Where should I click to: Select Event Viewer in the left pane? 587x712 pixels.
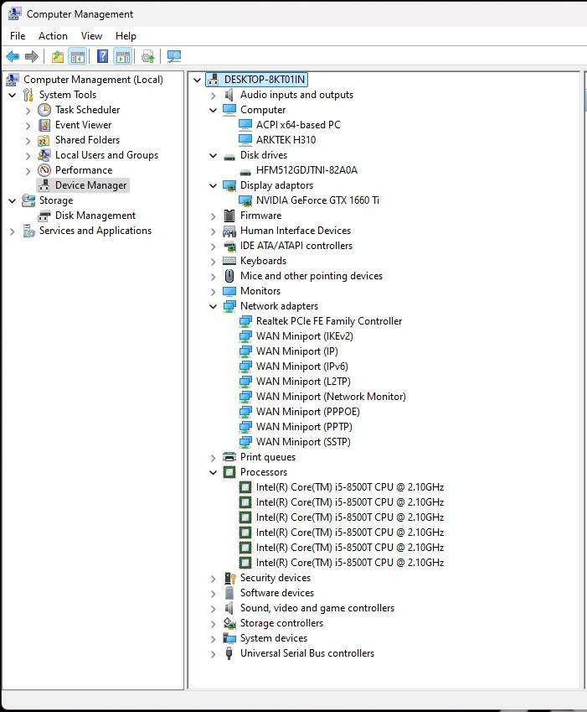pyautogui.click(x=83, y=125)
